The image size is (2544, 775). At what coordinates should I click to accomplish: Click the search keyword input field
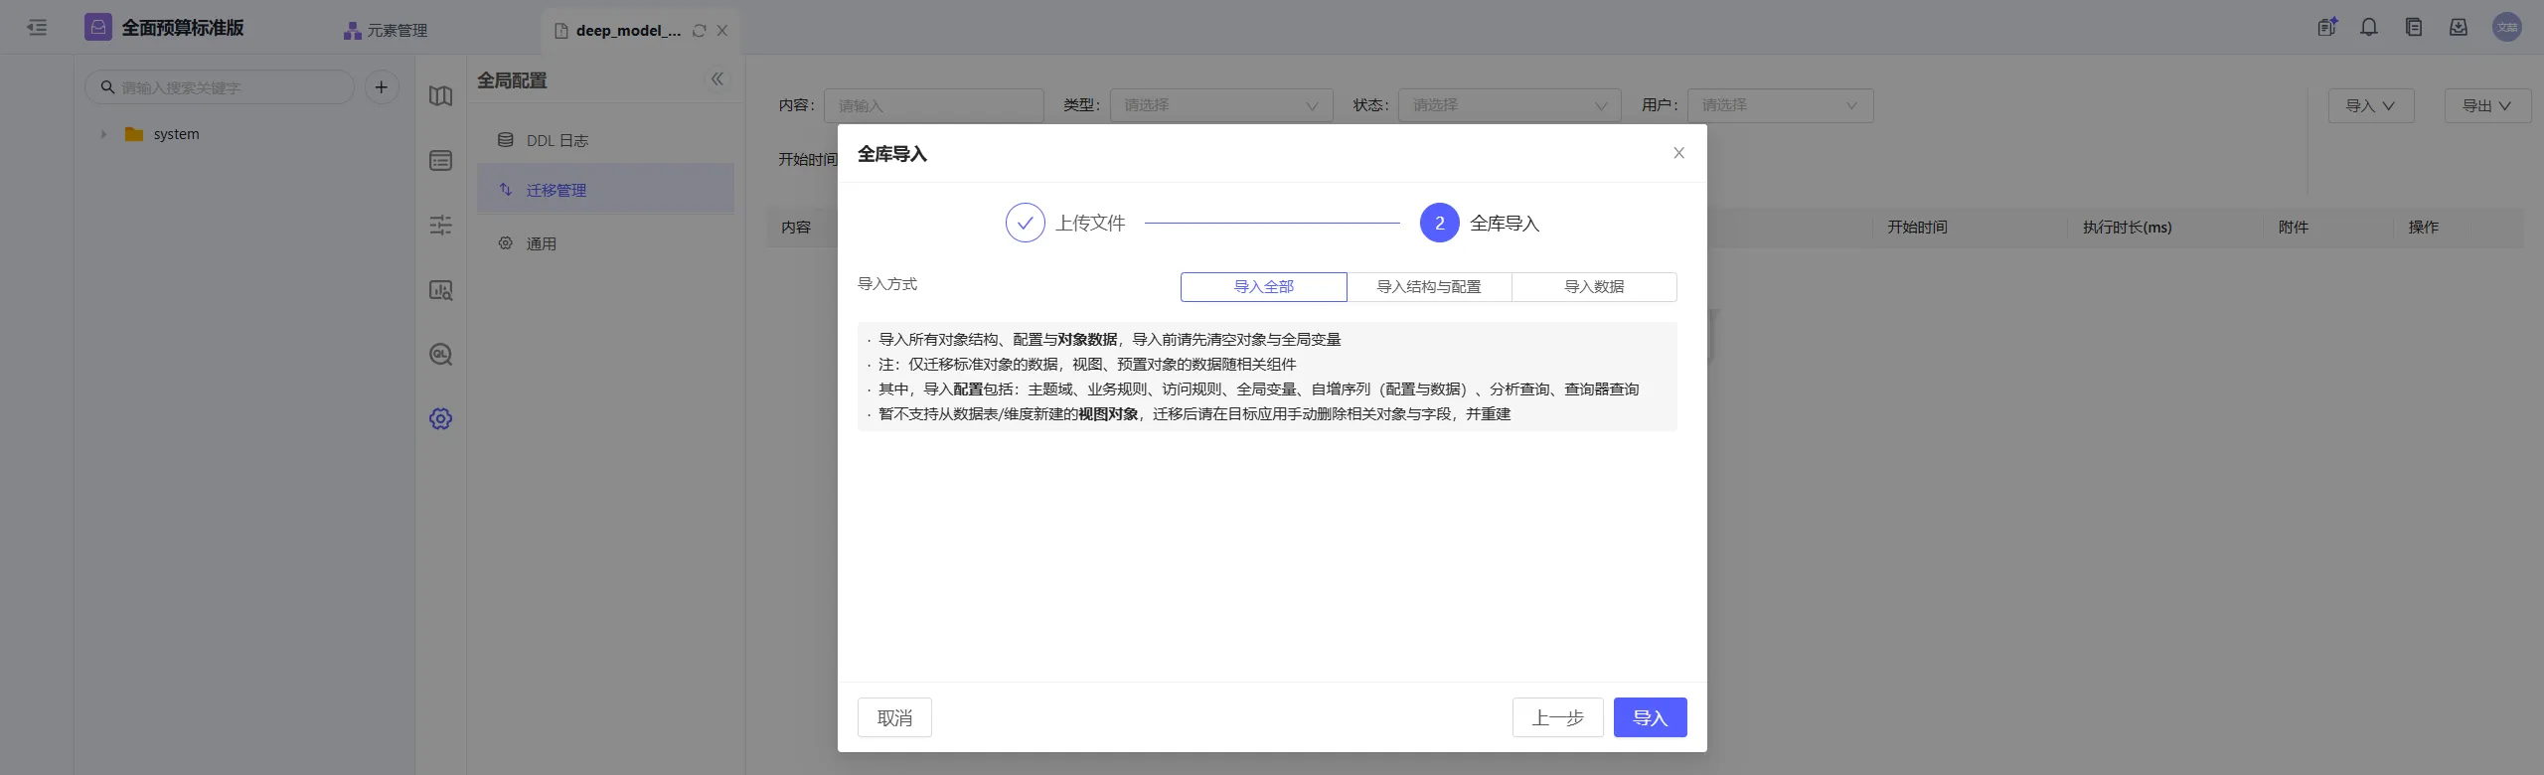point(229,87)
